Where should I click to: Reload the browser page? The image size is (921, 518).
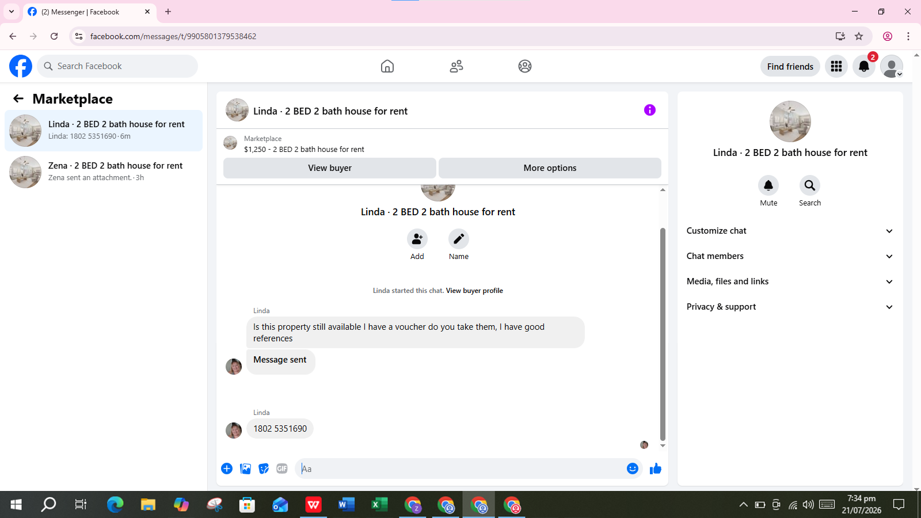tap(54, 36)
